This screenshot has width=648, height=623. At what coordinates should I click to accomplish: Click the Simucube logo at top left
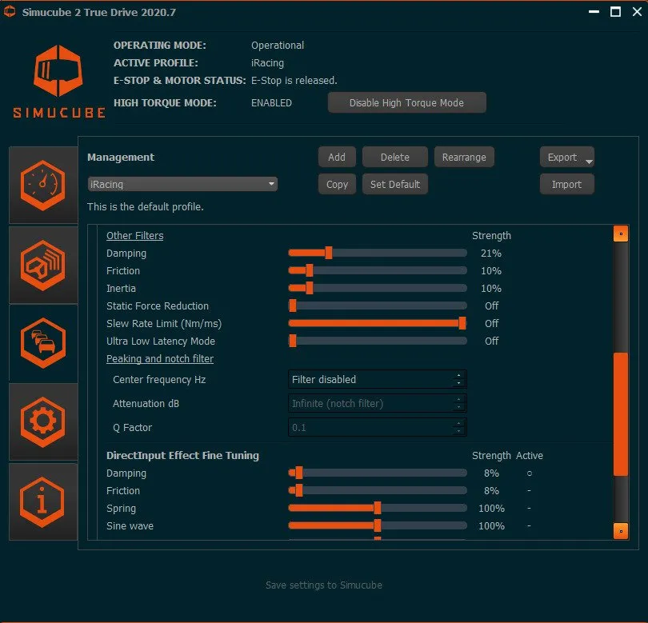pyautogui.click(x=58, y=78)
